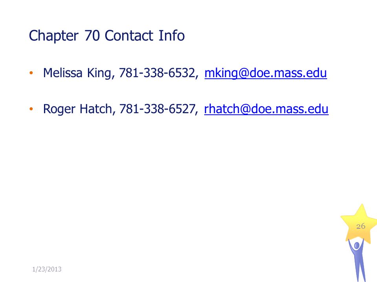377x282 pixels.
Task: Click the word Hatch in the second bullet
Action: 96,109
